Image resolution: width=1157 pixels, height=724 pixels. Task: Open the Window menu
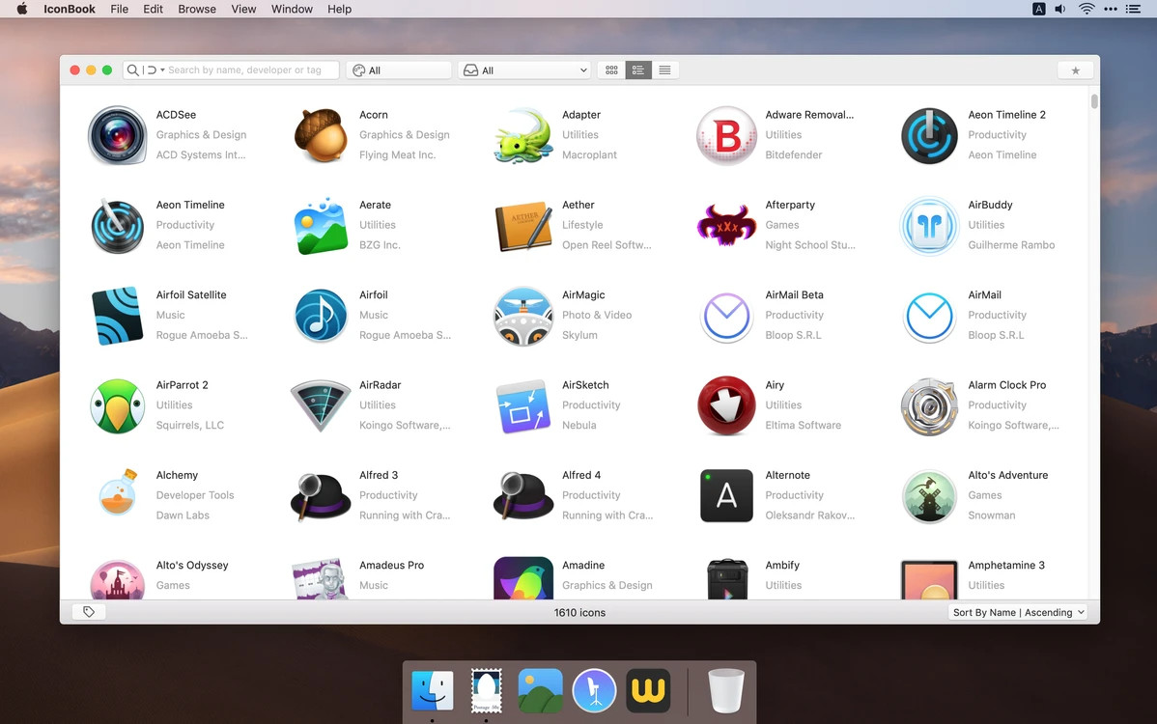pos(292,9)
